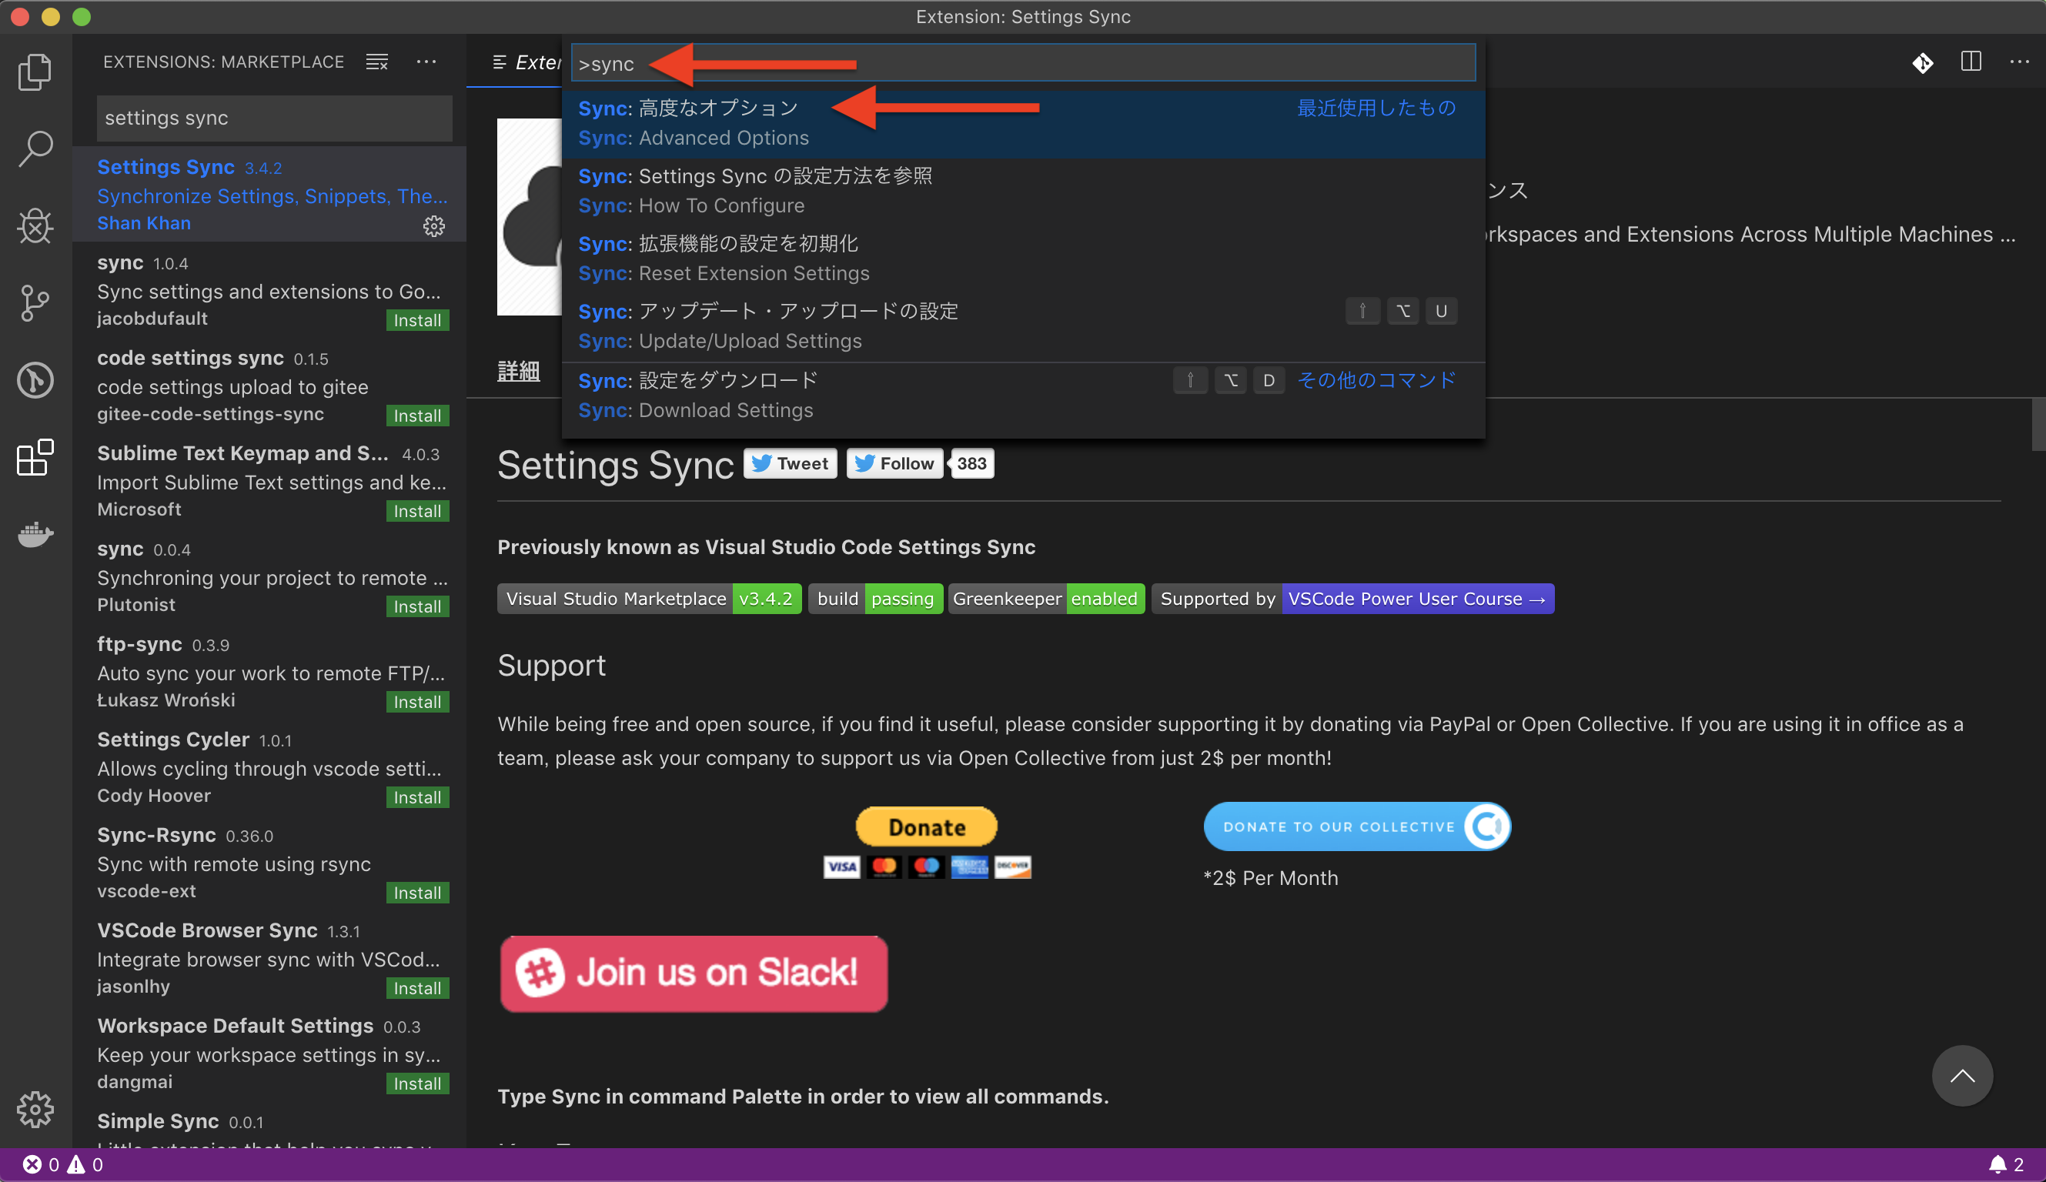The image size is (2046, 1182).
Task: Click the warnings count in status bar
Action: click(85, 1165)
